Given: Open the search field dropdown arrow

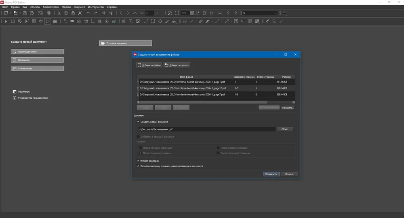Looking at the screenshot, I should 275,13.
